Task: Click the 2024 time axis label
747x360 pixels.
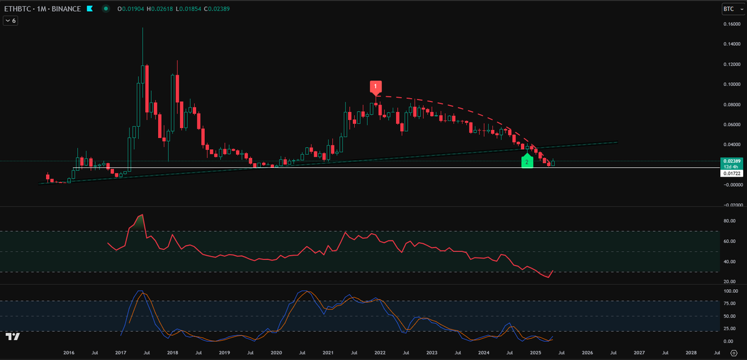Action: tap(483, 353)
